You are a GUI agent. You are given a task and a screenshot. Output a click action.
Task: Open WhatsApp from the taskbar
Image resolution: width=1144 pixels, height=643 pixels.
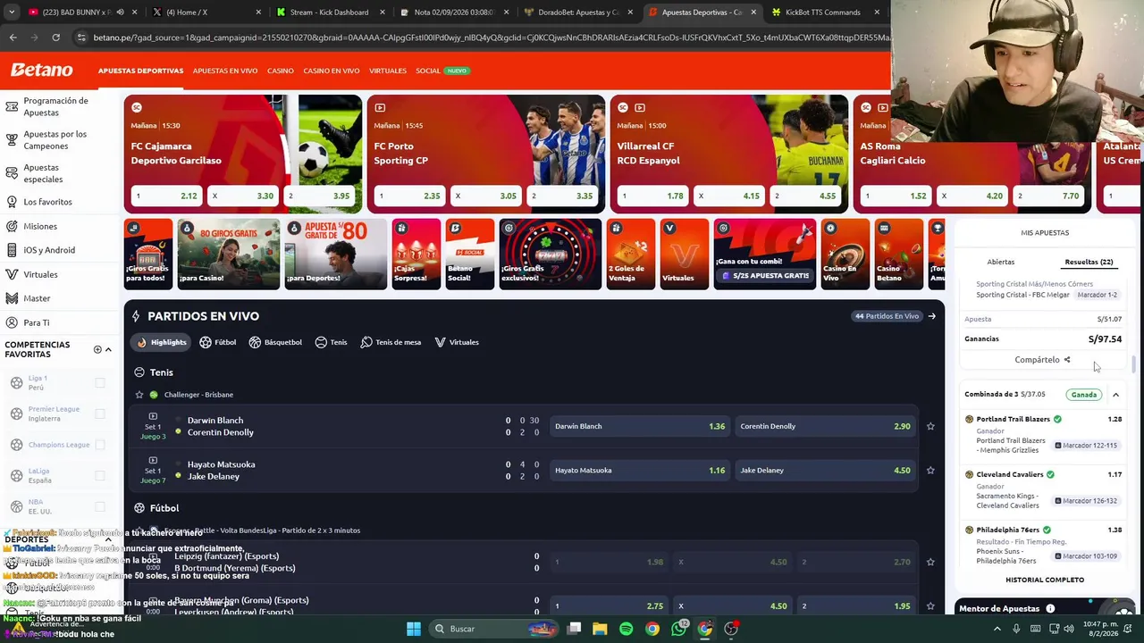pyautogui.click(x=678, y=629)
